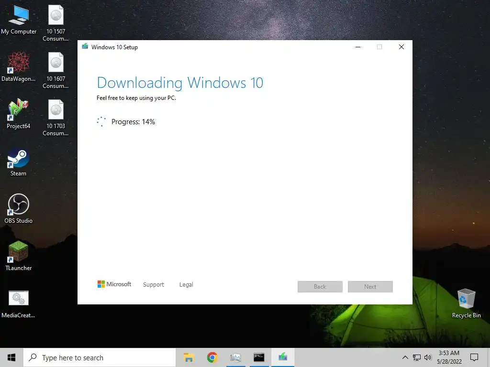Screen dimensions: 490x367
Task: Click the disabled Next button
Action: click(x=370, y=287)
